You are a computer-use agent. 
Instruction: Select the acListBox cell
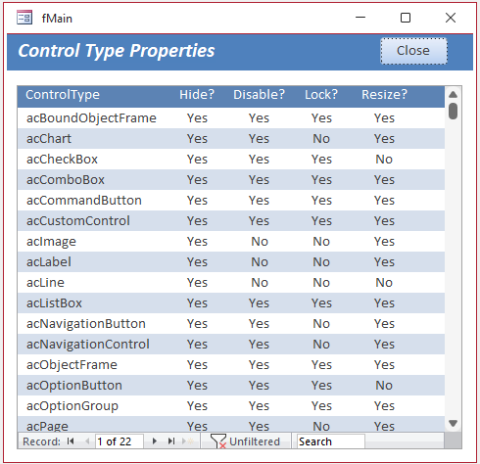coord(54,303)
